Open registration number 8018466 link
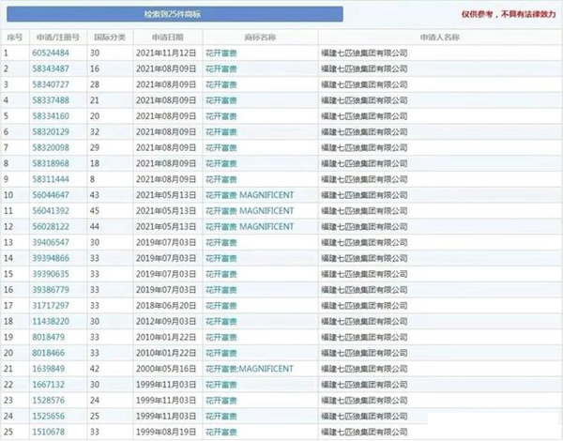The height and width of the screenshot is (441, 563). pyautogui.click(x=48, y=354)
